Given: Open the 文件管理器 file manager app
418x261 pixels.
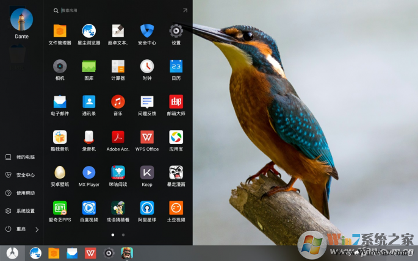Looking at the screenshot, I should (60, 31).
